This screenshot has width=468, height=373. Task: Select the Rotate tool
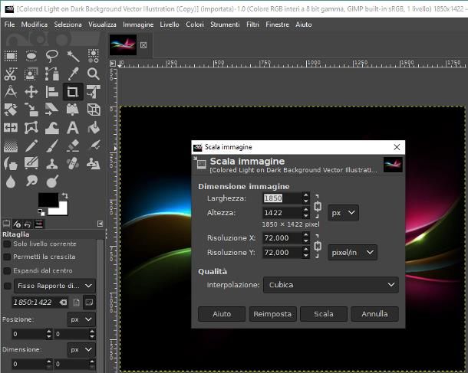[11, 110]
